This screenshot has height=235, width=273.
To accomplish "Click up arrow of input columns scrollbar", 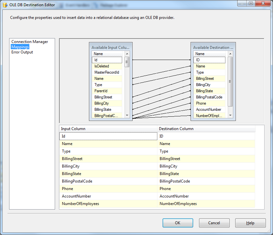I will [x=127, y=54].
